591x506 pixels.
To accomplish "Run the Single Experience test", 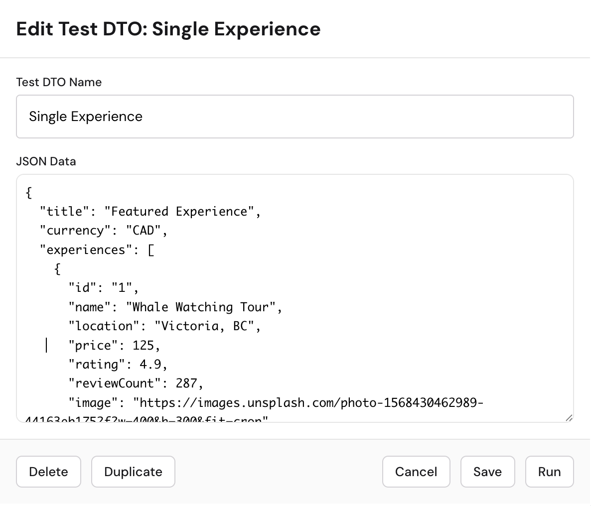I will coord(549,472).
